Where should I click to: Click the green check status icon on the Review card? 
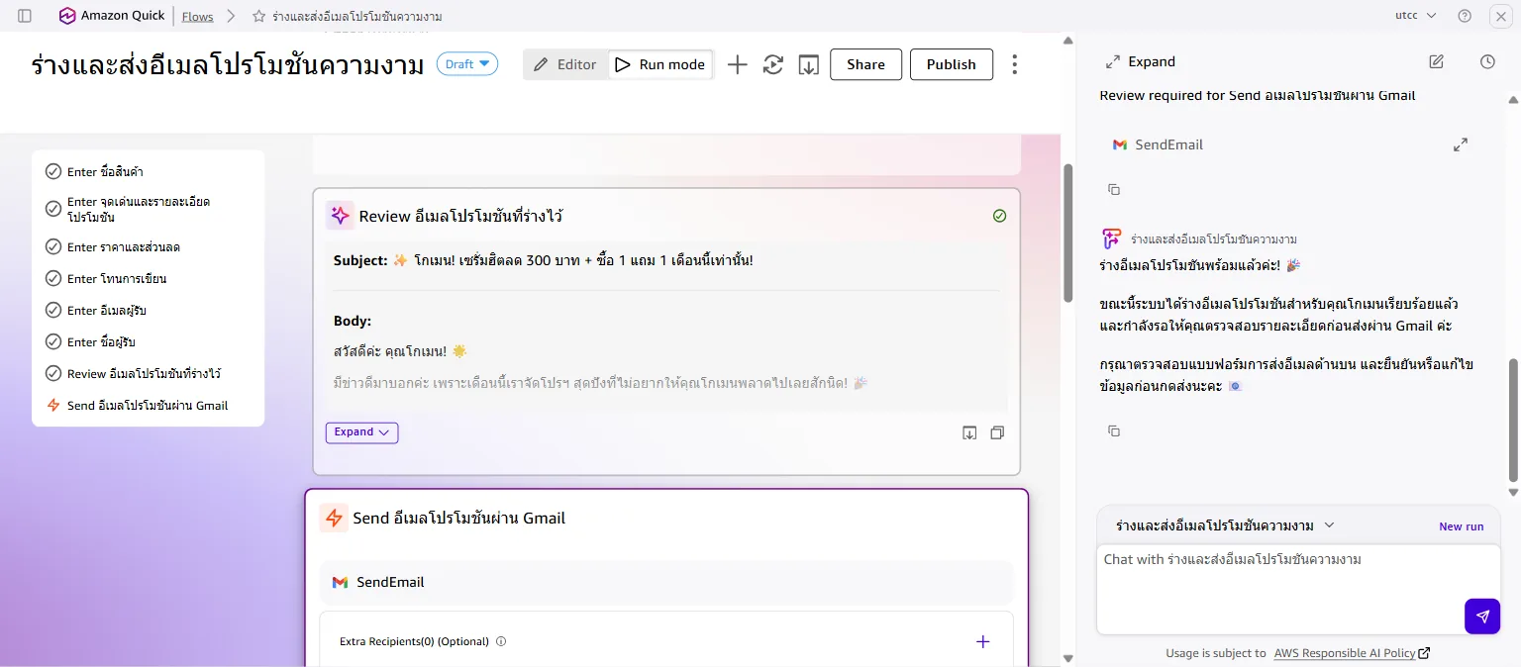[x=999, y=216]
